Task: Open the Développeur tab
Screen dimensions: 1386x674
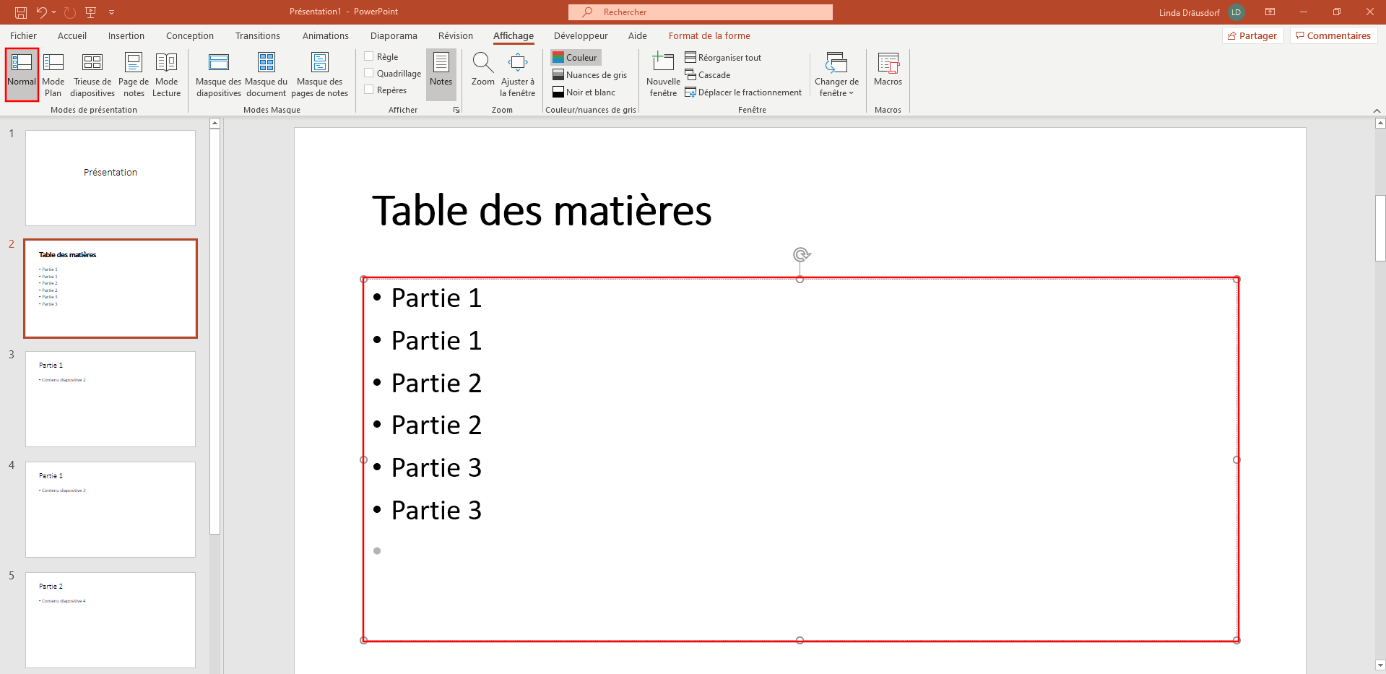Action: pos(581,35)
